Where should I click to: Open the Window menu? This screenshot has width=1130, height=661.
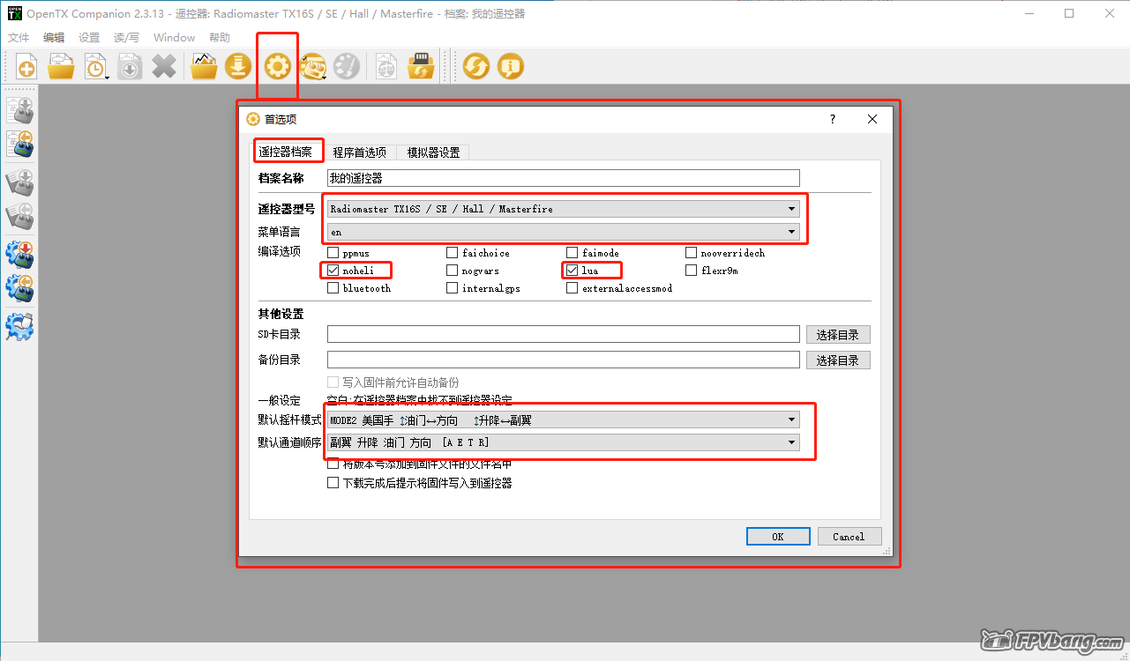tap(174, 38)
